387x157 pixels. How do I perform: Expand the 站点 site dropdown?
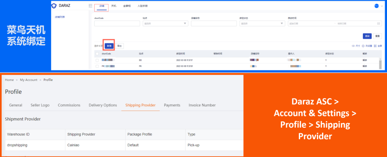[x=185, y=24]
